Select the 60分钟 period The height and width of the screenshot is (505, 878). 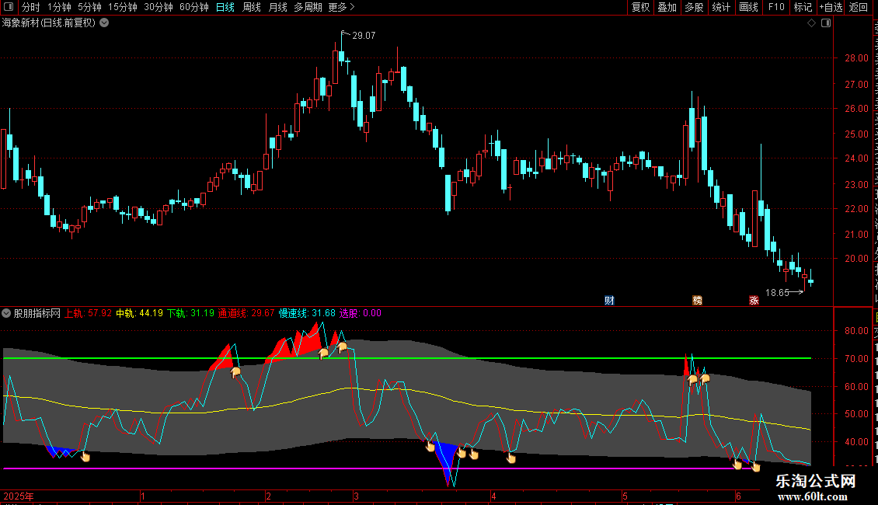click(194, 7)
